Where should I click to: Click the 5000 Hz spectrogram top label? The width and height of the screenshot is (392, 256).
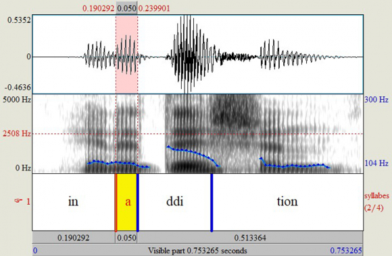(17, 100)
